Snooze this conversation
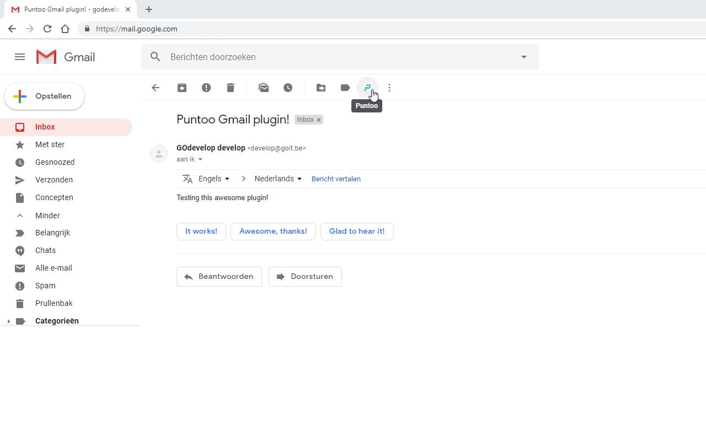The width and height of the screenshot is (706, 441). [x=288, y=87]
